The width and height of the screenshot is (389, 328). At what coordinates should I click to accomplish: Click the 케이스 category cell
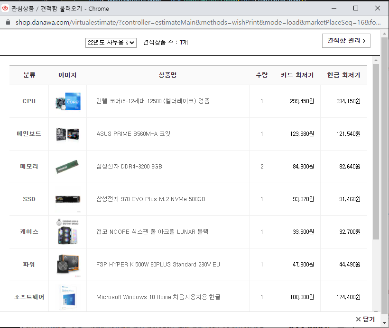pos(29,232)
